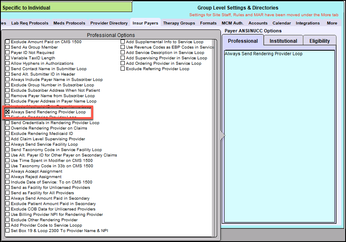Toggle Payer ID Not Required checkbox
The image size is (346, 242).
coord(7,53)
